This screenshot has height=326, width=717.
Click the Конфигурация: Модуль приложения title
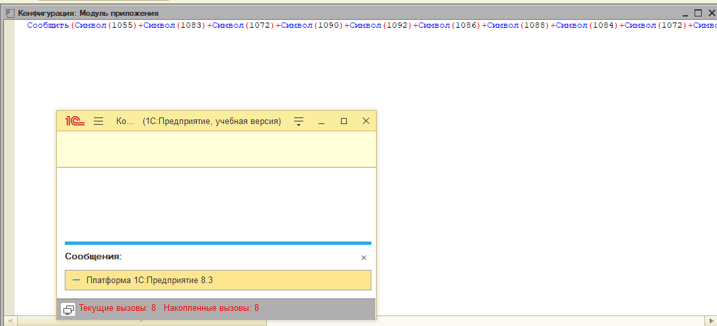click(89, 13)
